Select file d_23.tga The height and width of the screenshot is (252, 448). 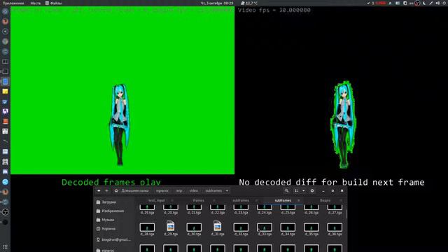[x=241, y=209]
